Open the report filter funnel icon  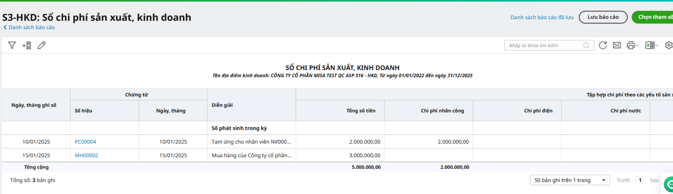12,45
